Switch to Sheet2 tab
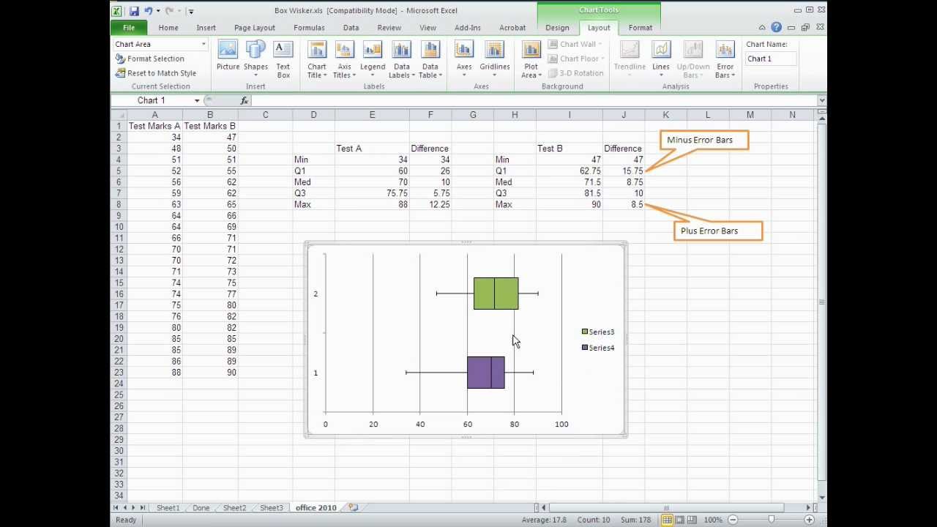The width and height of the screenshot is (937, 527). [x=234, y=507]
